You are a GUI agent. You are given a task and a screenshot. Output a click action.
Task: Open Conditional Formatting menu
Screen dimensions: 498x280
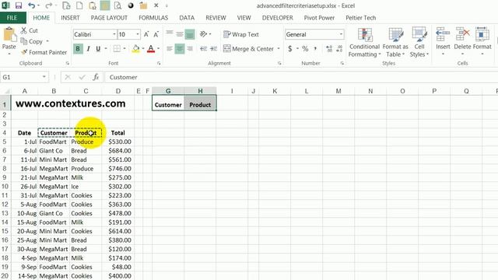tap(365, 43)
